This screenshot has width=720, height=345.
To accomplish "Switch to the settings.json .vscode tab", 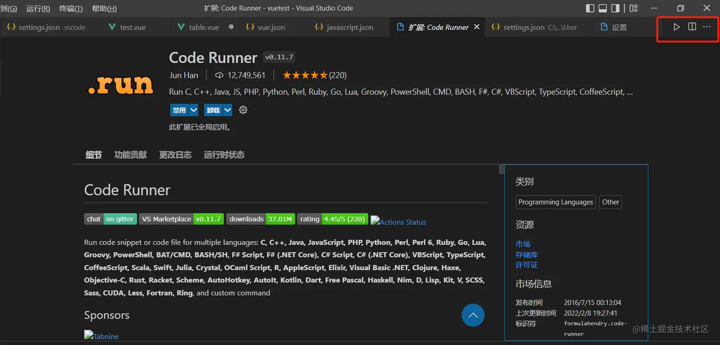I will pyautogui.click(x=51, y=27).
